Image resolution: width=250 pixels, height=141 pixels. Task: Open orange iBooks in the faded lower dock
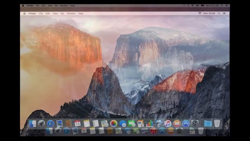click(170, 131)
